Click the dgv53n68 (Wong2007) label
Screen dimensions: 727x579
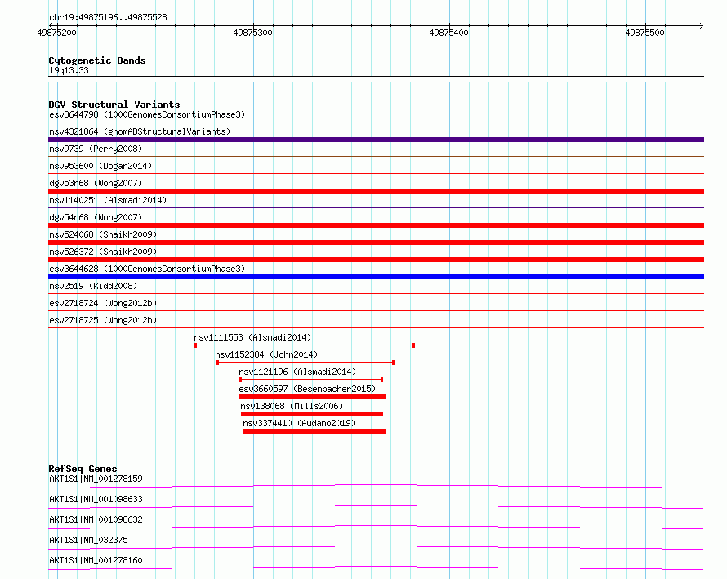point(96,183)
